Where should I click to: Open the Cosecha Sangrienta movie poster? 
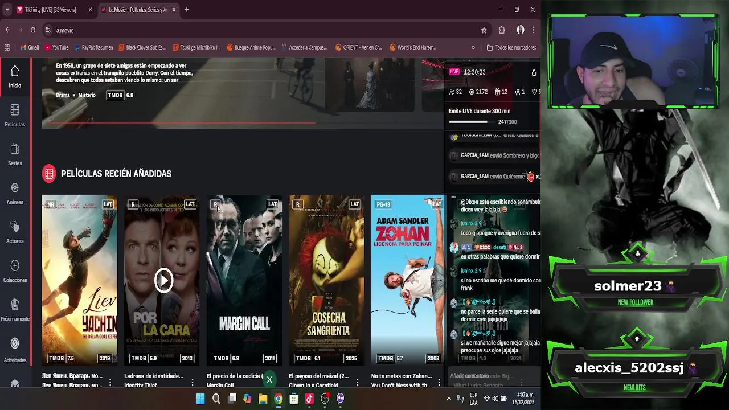pyautogui.click(x=326, y=280)
